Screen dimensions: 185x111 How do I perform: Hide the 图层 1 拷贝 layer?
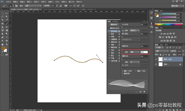[156, 59]
